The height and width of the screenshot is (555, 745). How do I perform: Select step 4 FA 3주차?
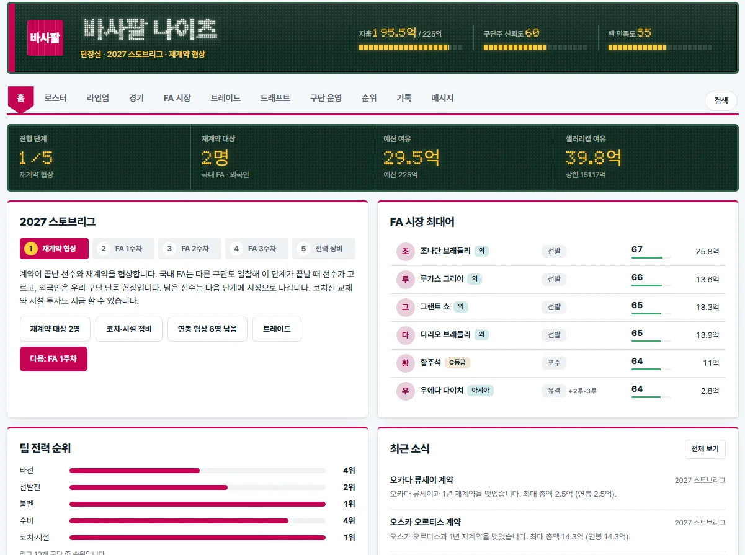click(256, 249)
